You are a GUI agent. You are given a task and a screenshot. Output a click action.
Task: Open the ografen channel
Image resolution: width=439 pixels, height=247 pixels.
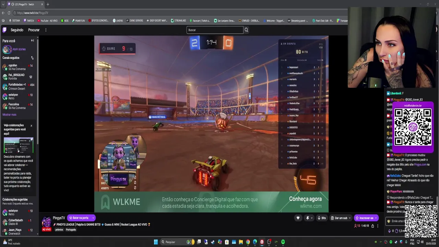(18, 67)
